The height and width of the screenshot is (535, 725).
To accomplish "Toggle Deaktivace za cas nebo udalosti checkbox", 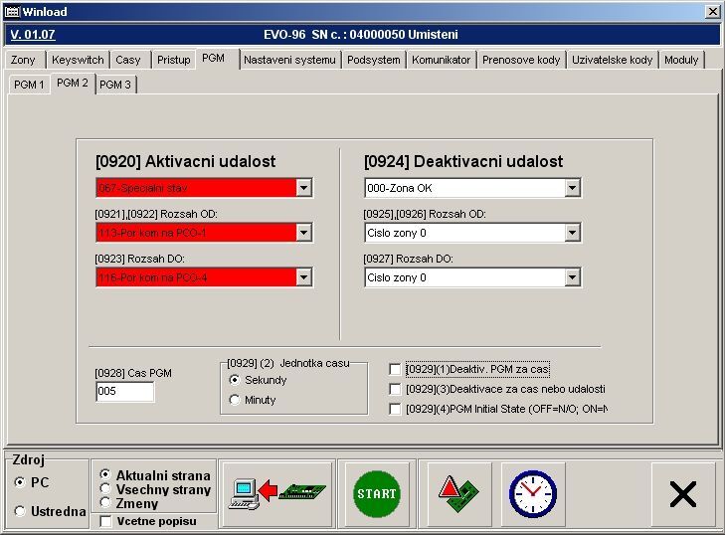I will point(395,390).
